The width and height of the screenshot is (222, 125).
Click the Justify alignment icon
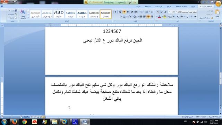click(x=141, y=17)
